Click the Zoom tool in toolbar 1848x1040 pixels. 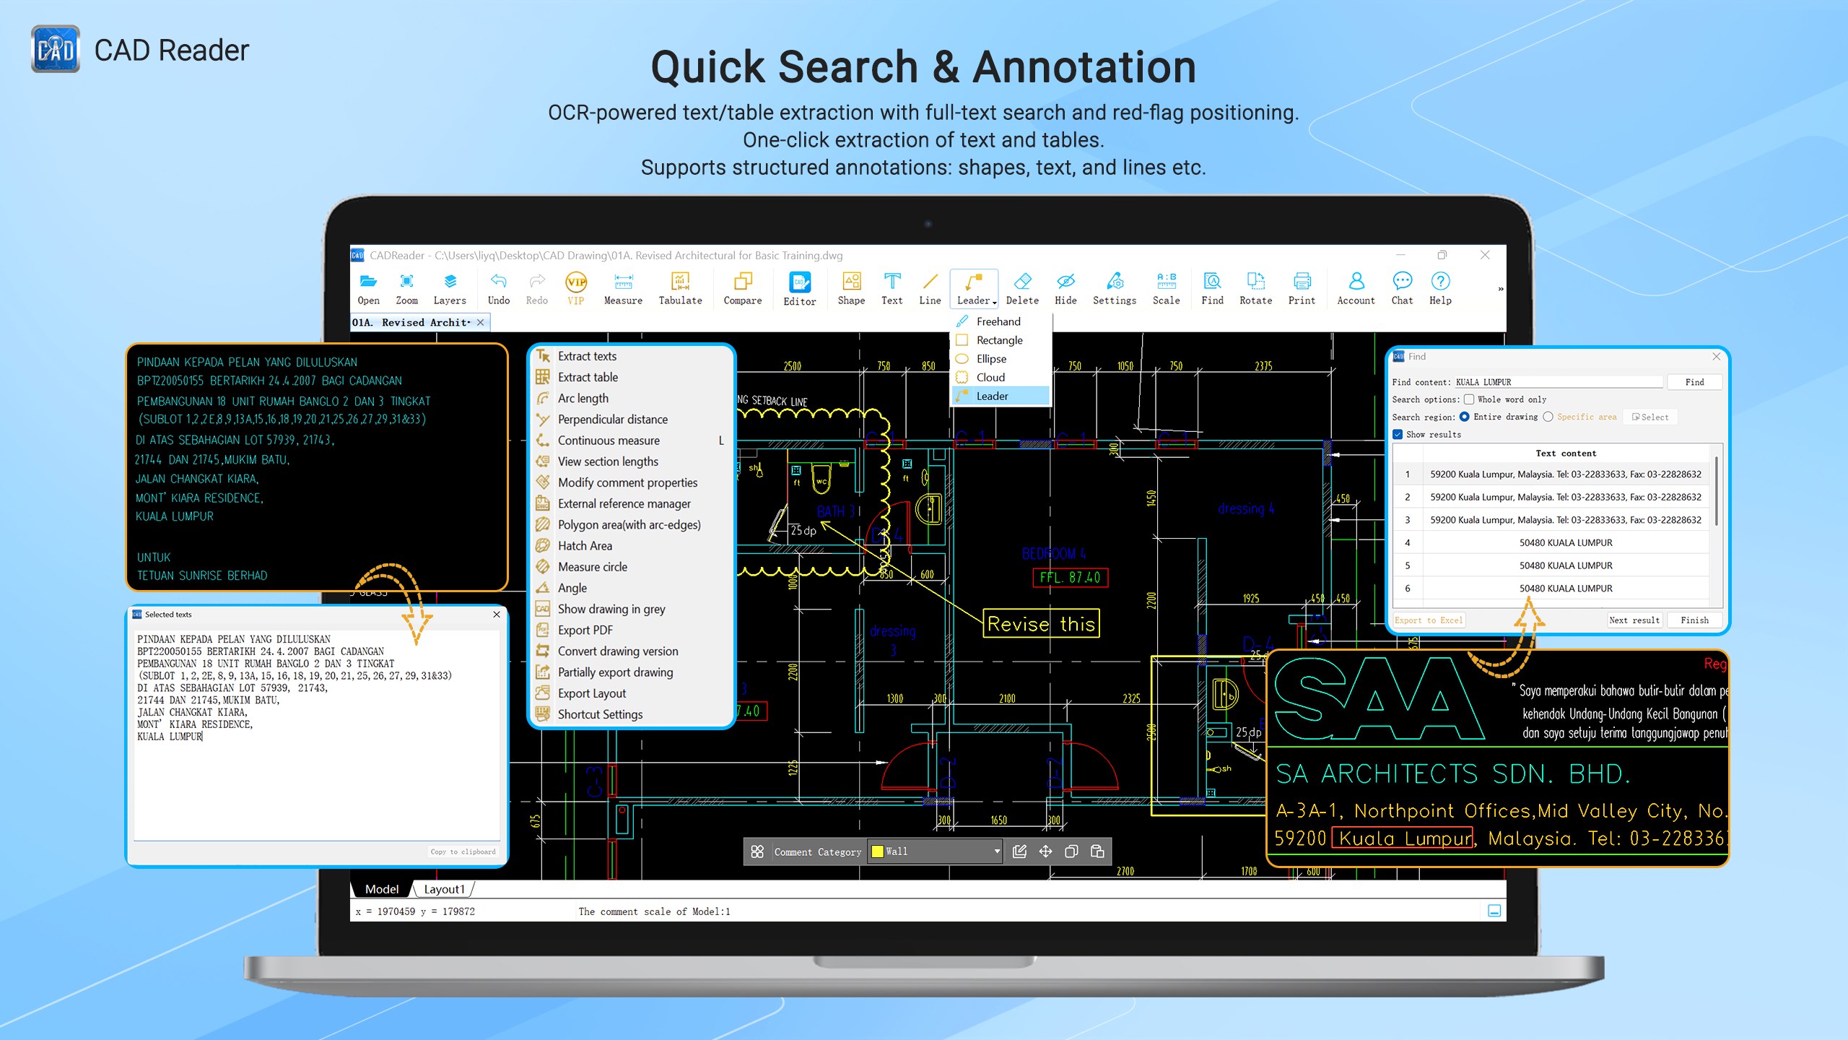pos(406,288)
